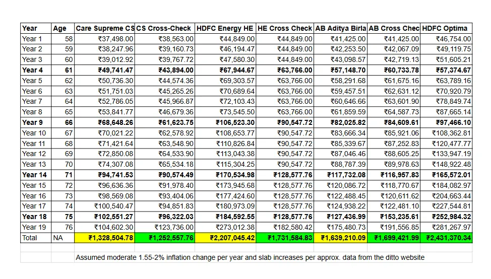Select the ₹108,362.81 cell
This screenshot has height=279, width=491.
446,133
